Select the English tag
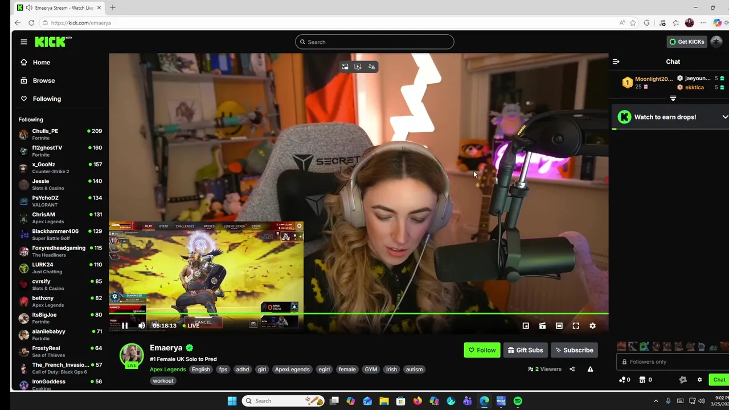This screenshot has height=410, width=729. [200, 369]
